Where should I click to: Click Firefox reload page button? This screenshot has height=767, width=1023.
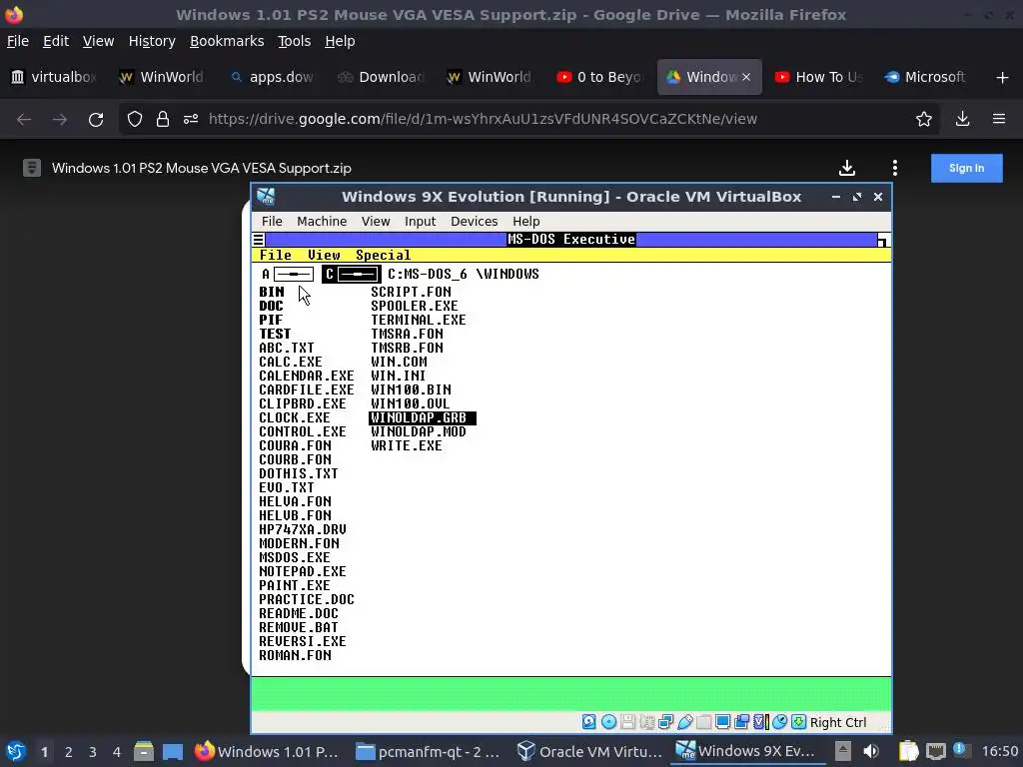click(x=96, y=119)
